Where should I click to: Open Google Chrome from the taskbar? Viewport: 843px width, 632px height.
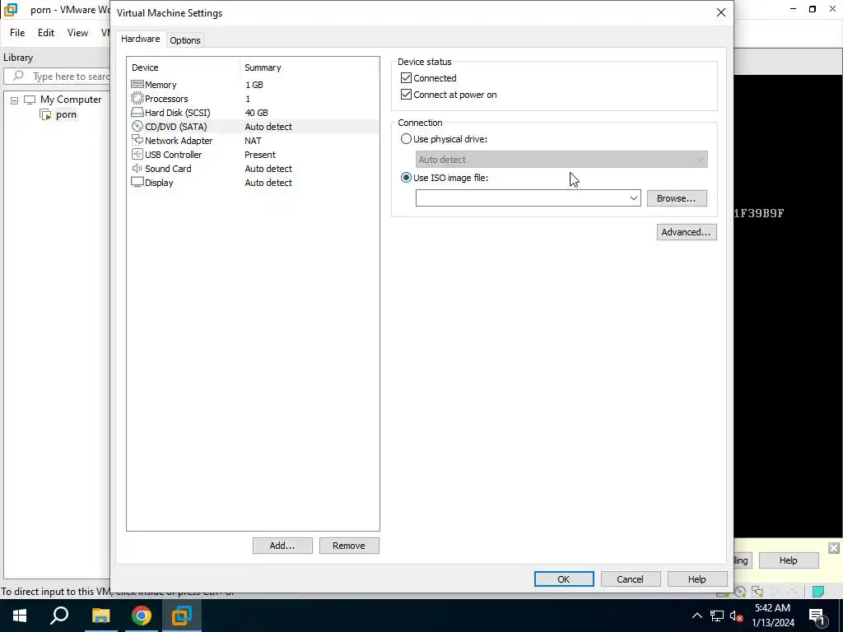coord(141,616)
